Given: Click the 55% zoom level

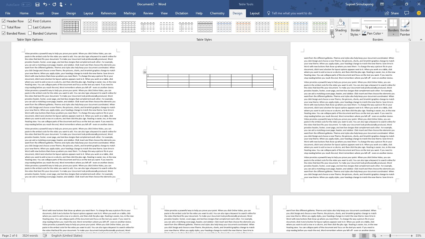Looking at the screenshot, I should pos(418,236).
